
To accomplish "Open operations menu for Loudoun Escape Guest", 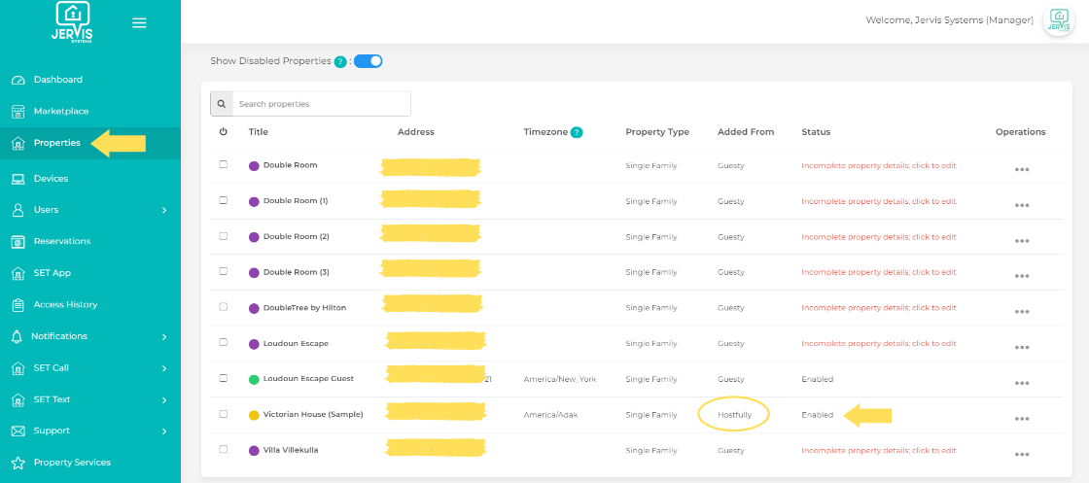I will click(x=1021, y=383).
